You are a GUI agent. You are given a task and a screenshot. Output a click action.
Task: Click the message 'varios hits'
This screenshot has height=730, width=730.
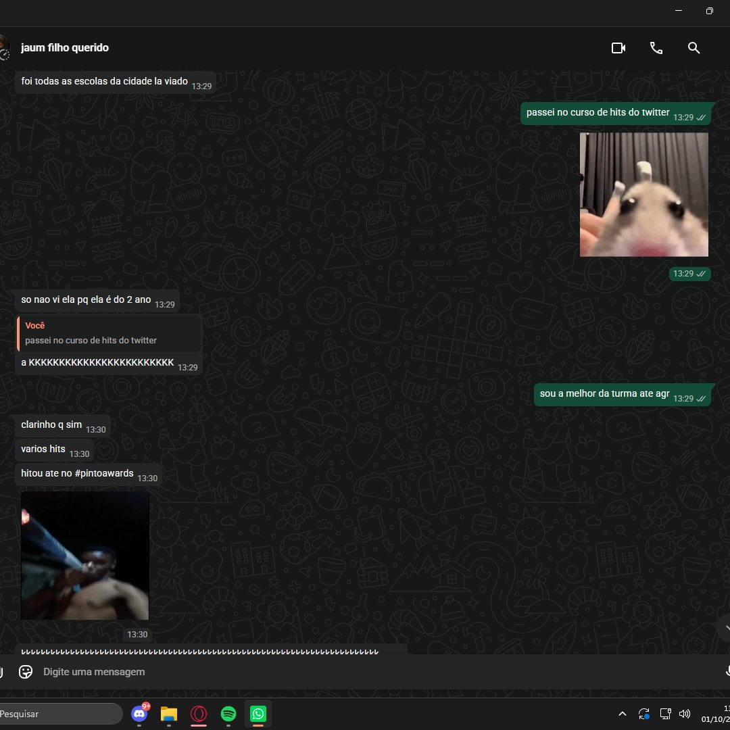(55, 450)
